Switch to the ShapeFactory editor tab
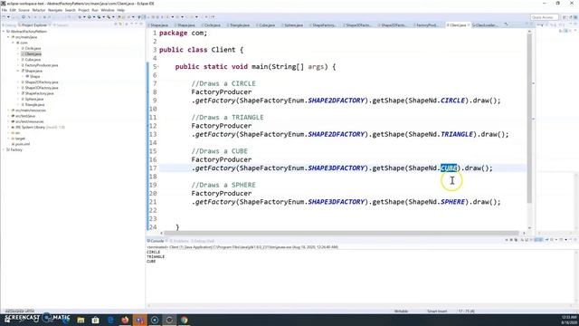 click(x=323, y=25)
